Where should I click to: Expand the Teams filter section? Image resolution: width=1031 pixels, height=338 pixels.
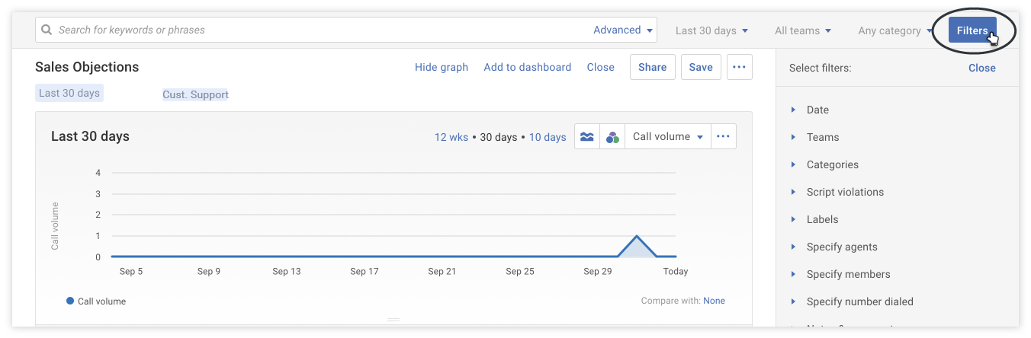[822, 137]
